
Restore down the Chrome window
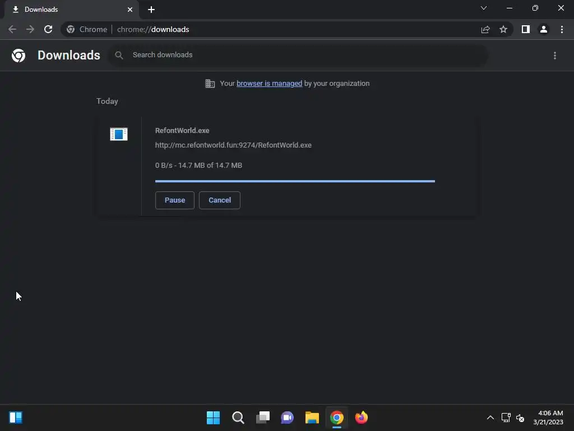tap(535, 8)
